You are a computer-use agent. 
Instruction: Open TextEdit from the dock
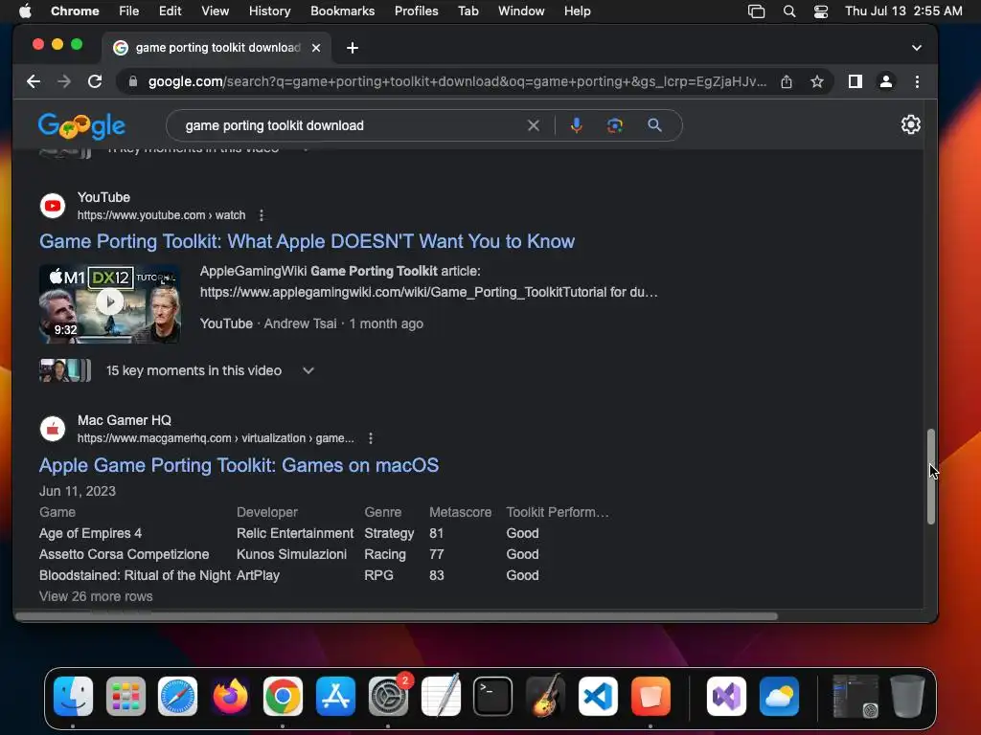pyautogui.click(x=441, y=697)
